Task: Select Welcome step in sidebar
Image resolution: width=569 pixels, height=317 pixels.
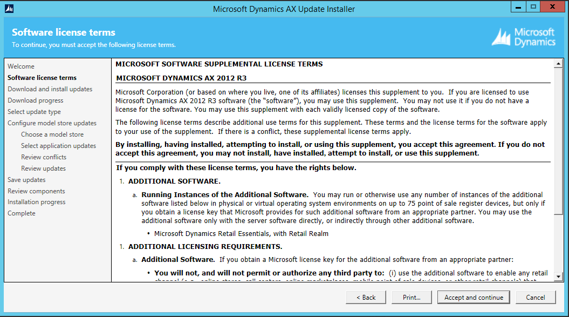Action: coord(21,66)
